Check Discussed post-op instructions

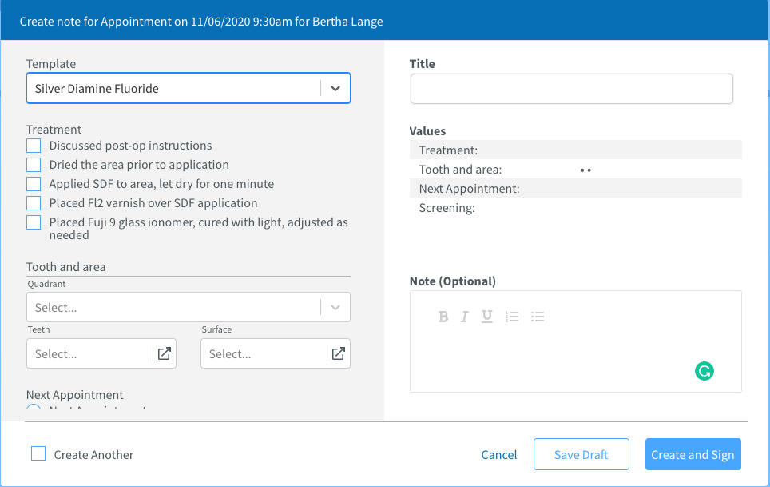pos(34,146)
